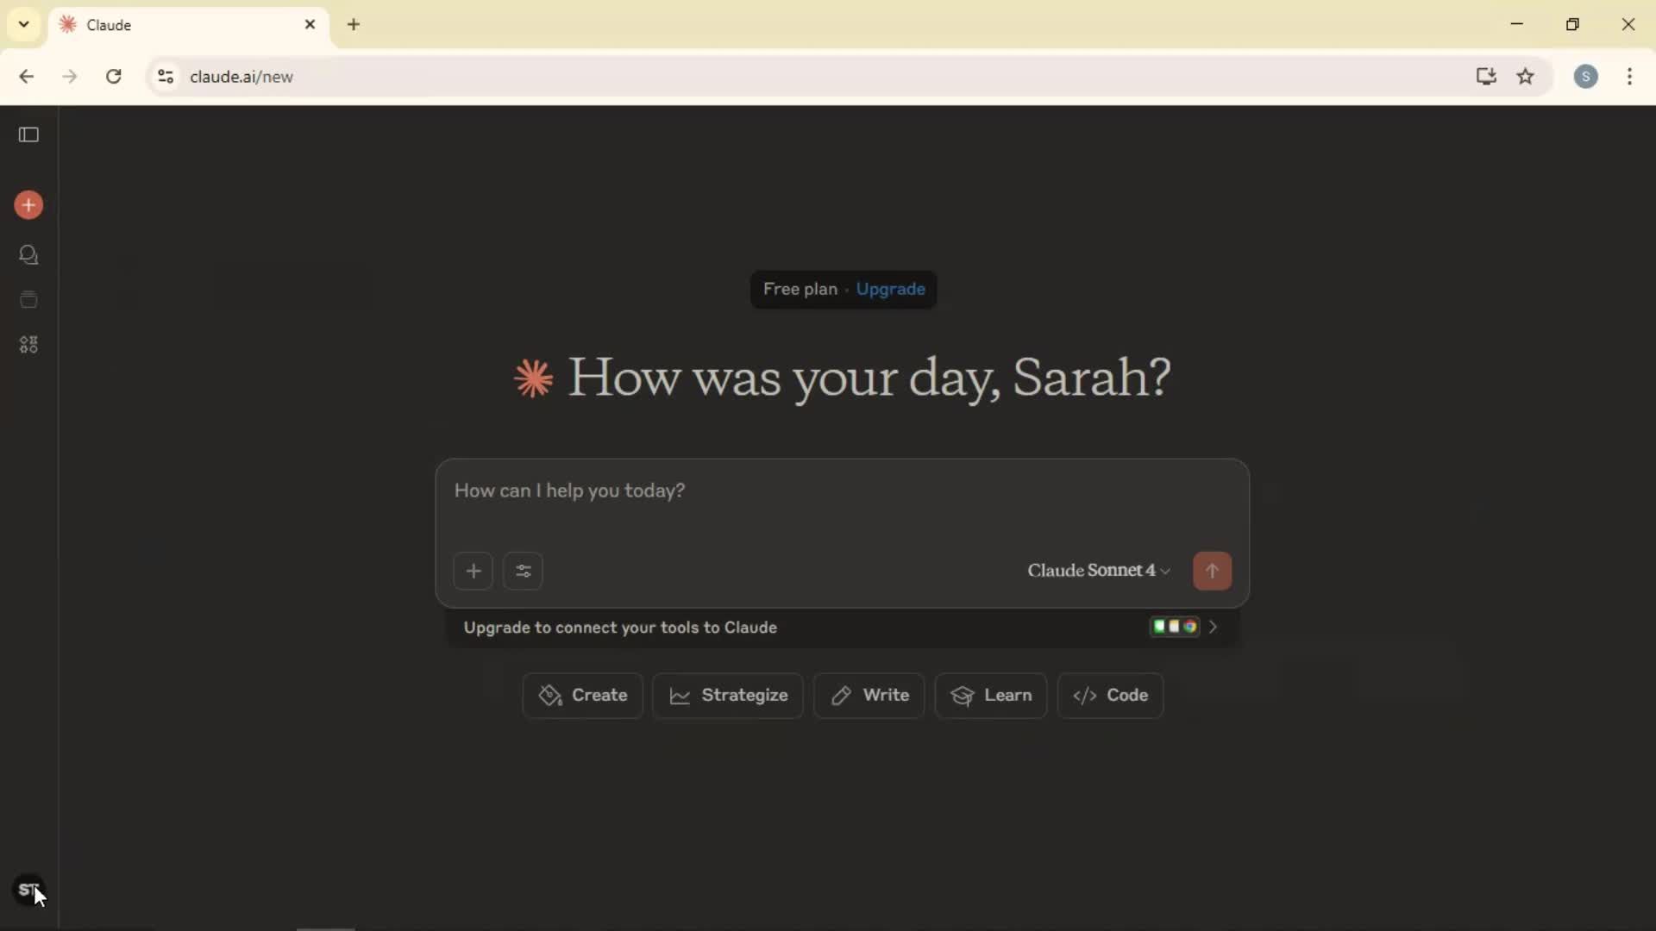The image size is (1656, 931).
Task: Expand tools banner chevron arrow
Action: click(x=1213, y=627)
